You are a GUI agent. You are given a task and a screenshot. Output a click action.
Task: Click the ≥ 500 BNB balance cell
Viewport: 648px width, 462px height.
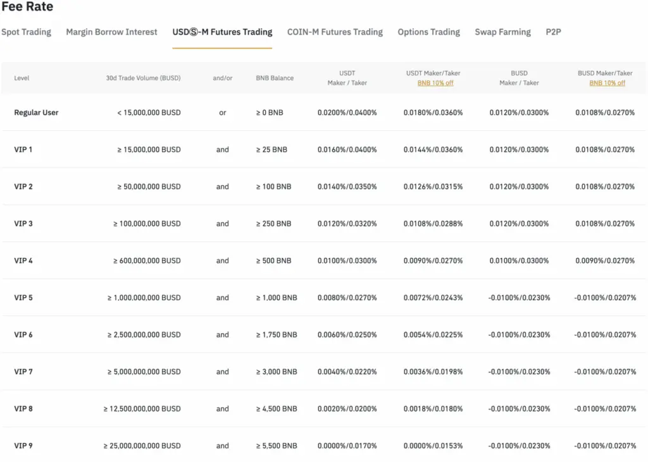[x=273, y=260]
